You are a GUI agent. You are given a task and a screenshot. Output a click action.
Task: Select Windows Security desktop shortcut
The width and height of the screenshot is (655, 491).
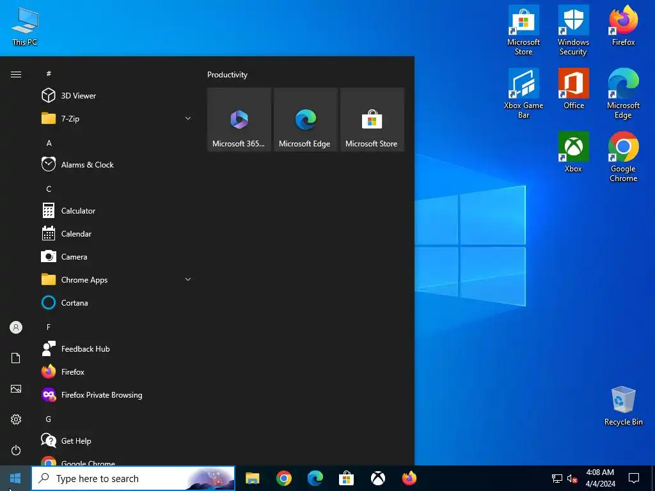pyautogui.click(x=573, y=31)
